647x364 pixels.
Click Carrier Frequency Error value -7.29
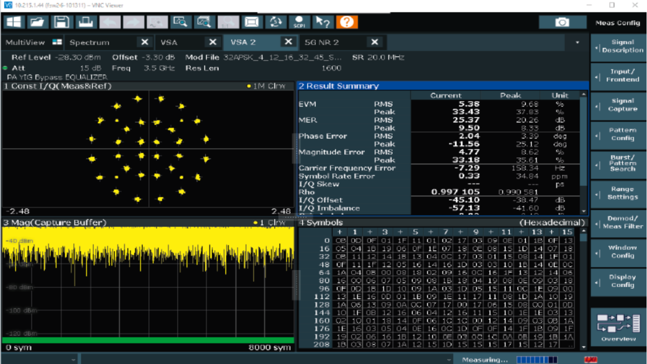(468, 168)
